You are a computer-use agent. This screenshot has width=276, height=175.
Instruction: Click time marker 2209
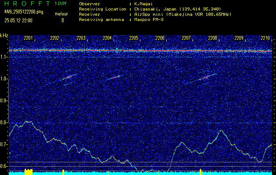pyautogui.click(x=239, y=38)
